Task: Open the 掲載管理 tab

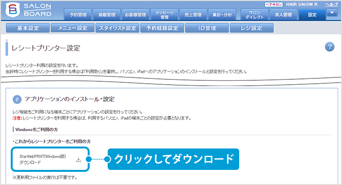Action: tap(107, 15)
